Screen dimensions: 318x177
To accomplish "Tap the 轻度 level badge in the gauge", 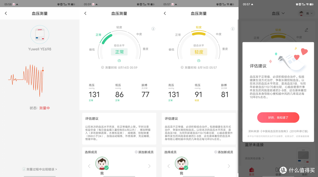I will tap(199, 52).
